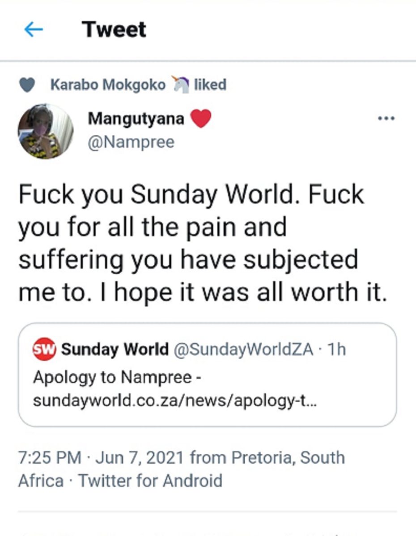Screen dimensions: 416x536
Task: Click the Jun 7, 2021 date
Action: (x=140, y=458)
